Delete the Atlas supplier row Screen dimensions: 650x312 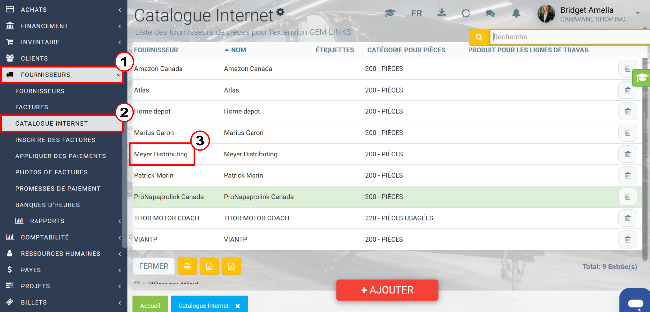tap(628, 90)
